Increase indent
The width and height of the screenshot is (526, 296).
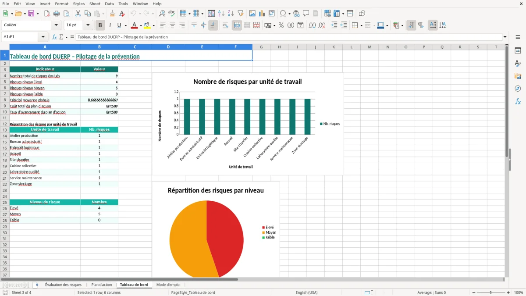click(334, 25)
